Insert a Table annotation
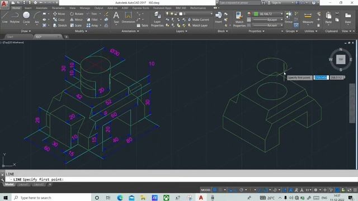358x201 pixels. coord(143,25)
